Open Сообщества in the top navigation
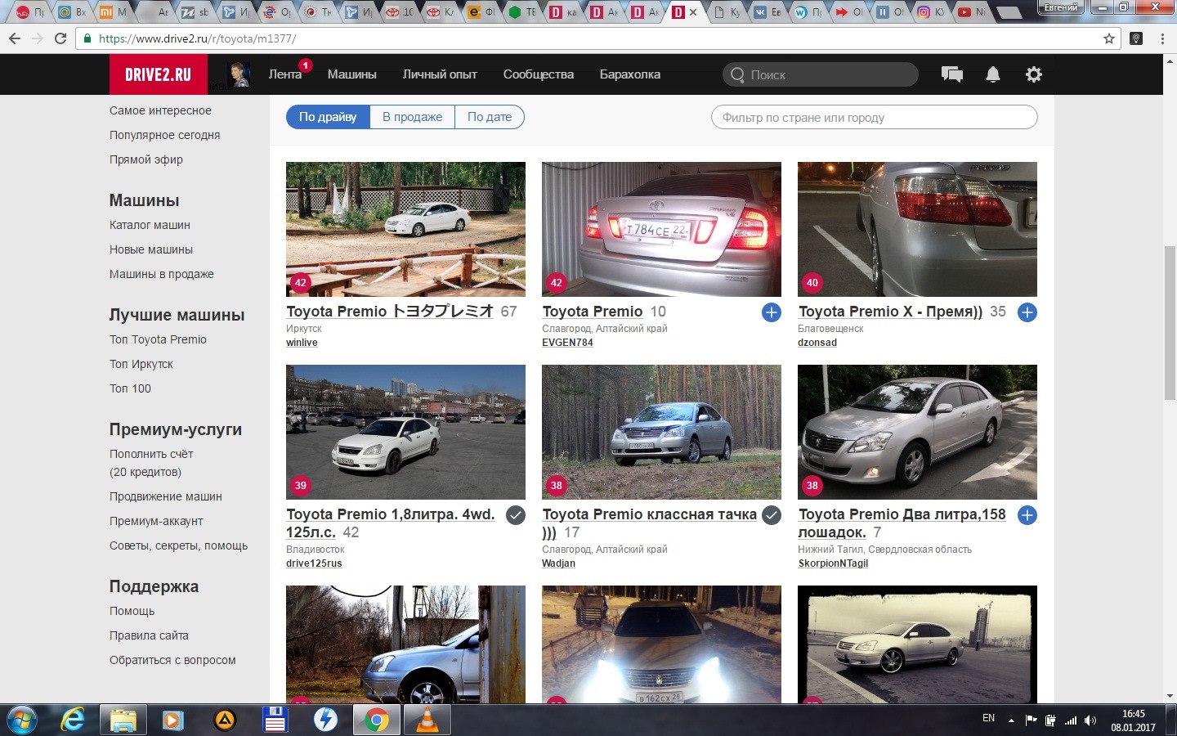The image size is (1177, 736). [539, 74]
